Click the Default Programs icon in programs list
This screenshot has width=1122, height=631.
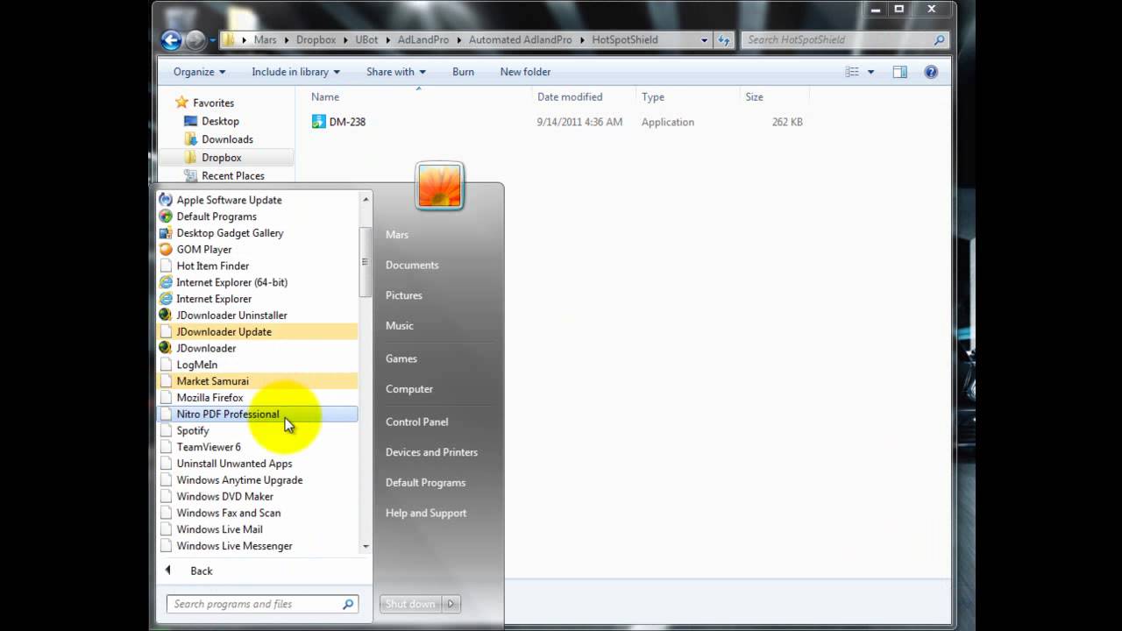tap(166, 216)
